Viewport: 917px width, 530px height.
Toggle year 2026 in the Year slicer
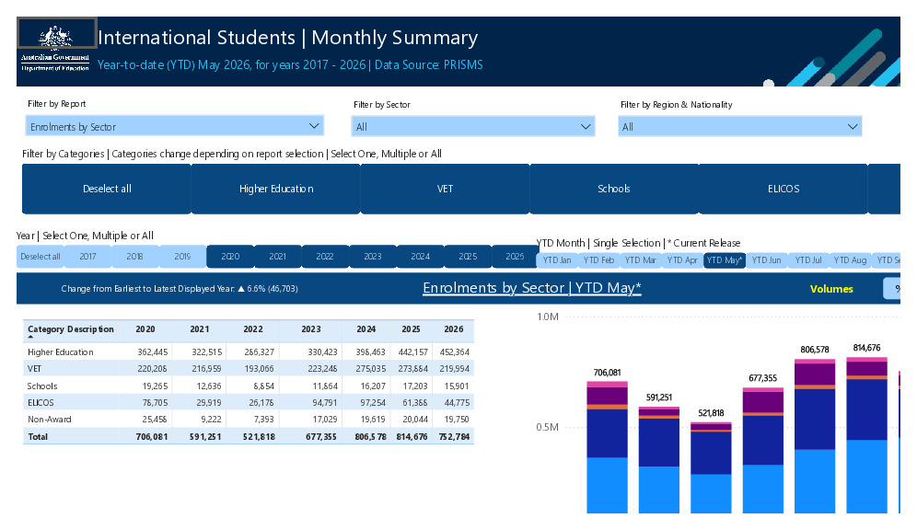click(516, 257)
